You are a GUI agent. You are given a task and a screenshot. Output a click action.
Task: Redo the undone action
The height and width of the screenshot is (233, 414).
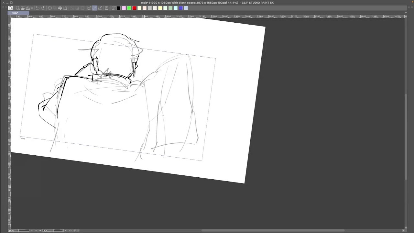(43, 8)
